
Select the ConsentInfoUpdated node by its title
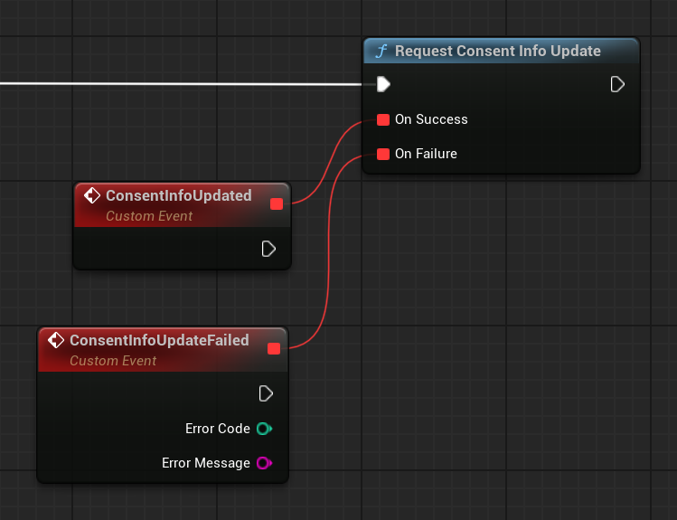178,196
